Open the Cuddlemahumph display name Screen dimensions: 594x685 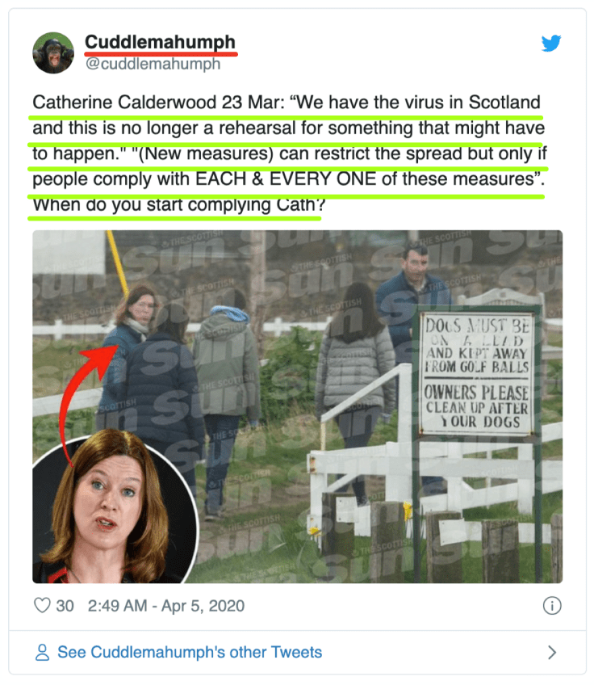(160, 42)
